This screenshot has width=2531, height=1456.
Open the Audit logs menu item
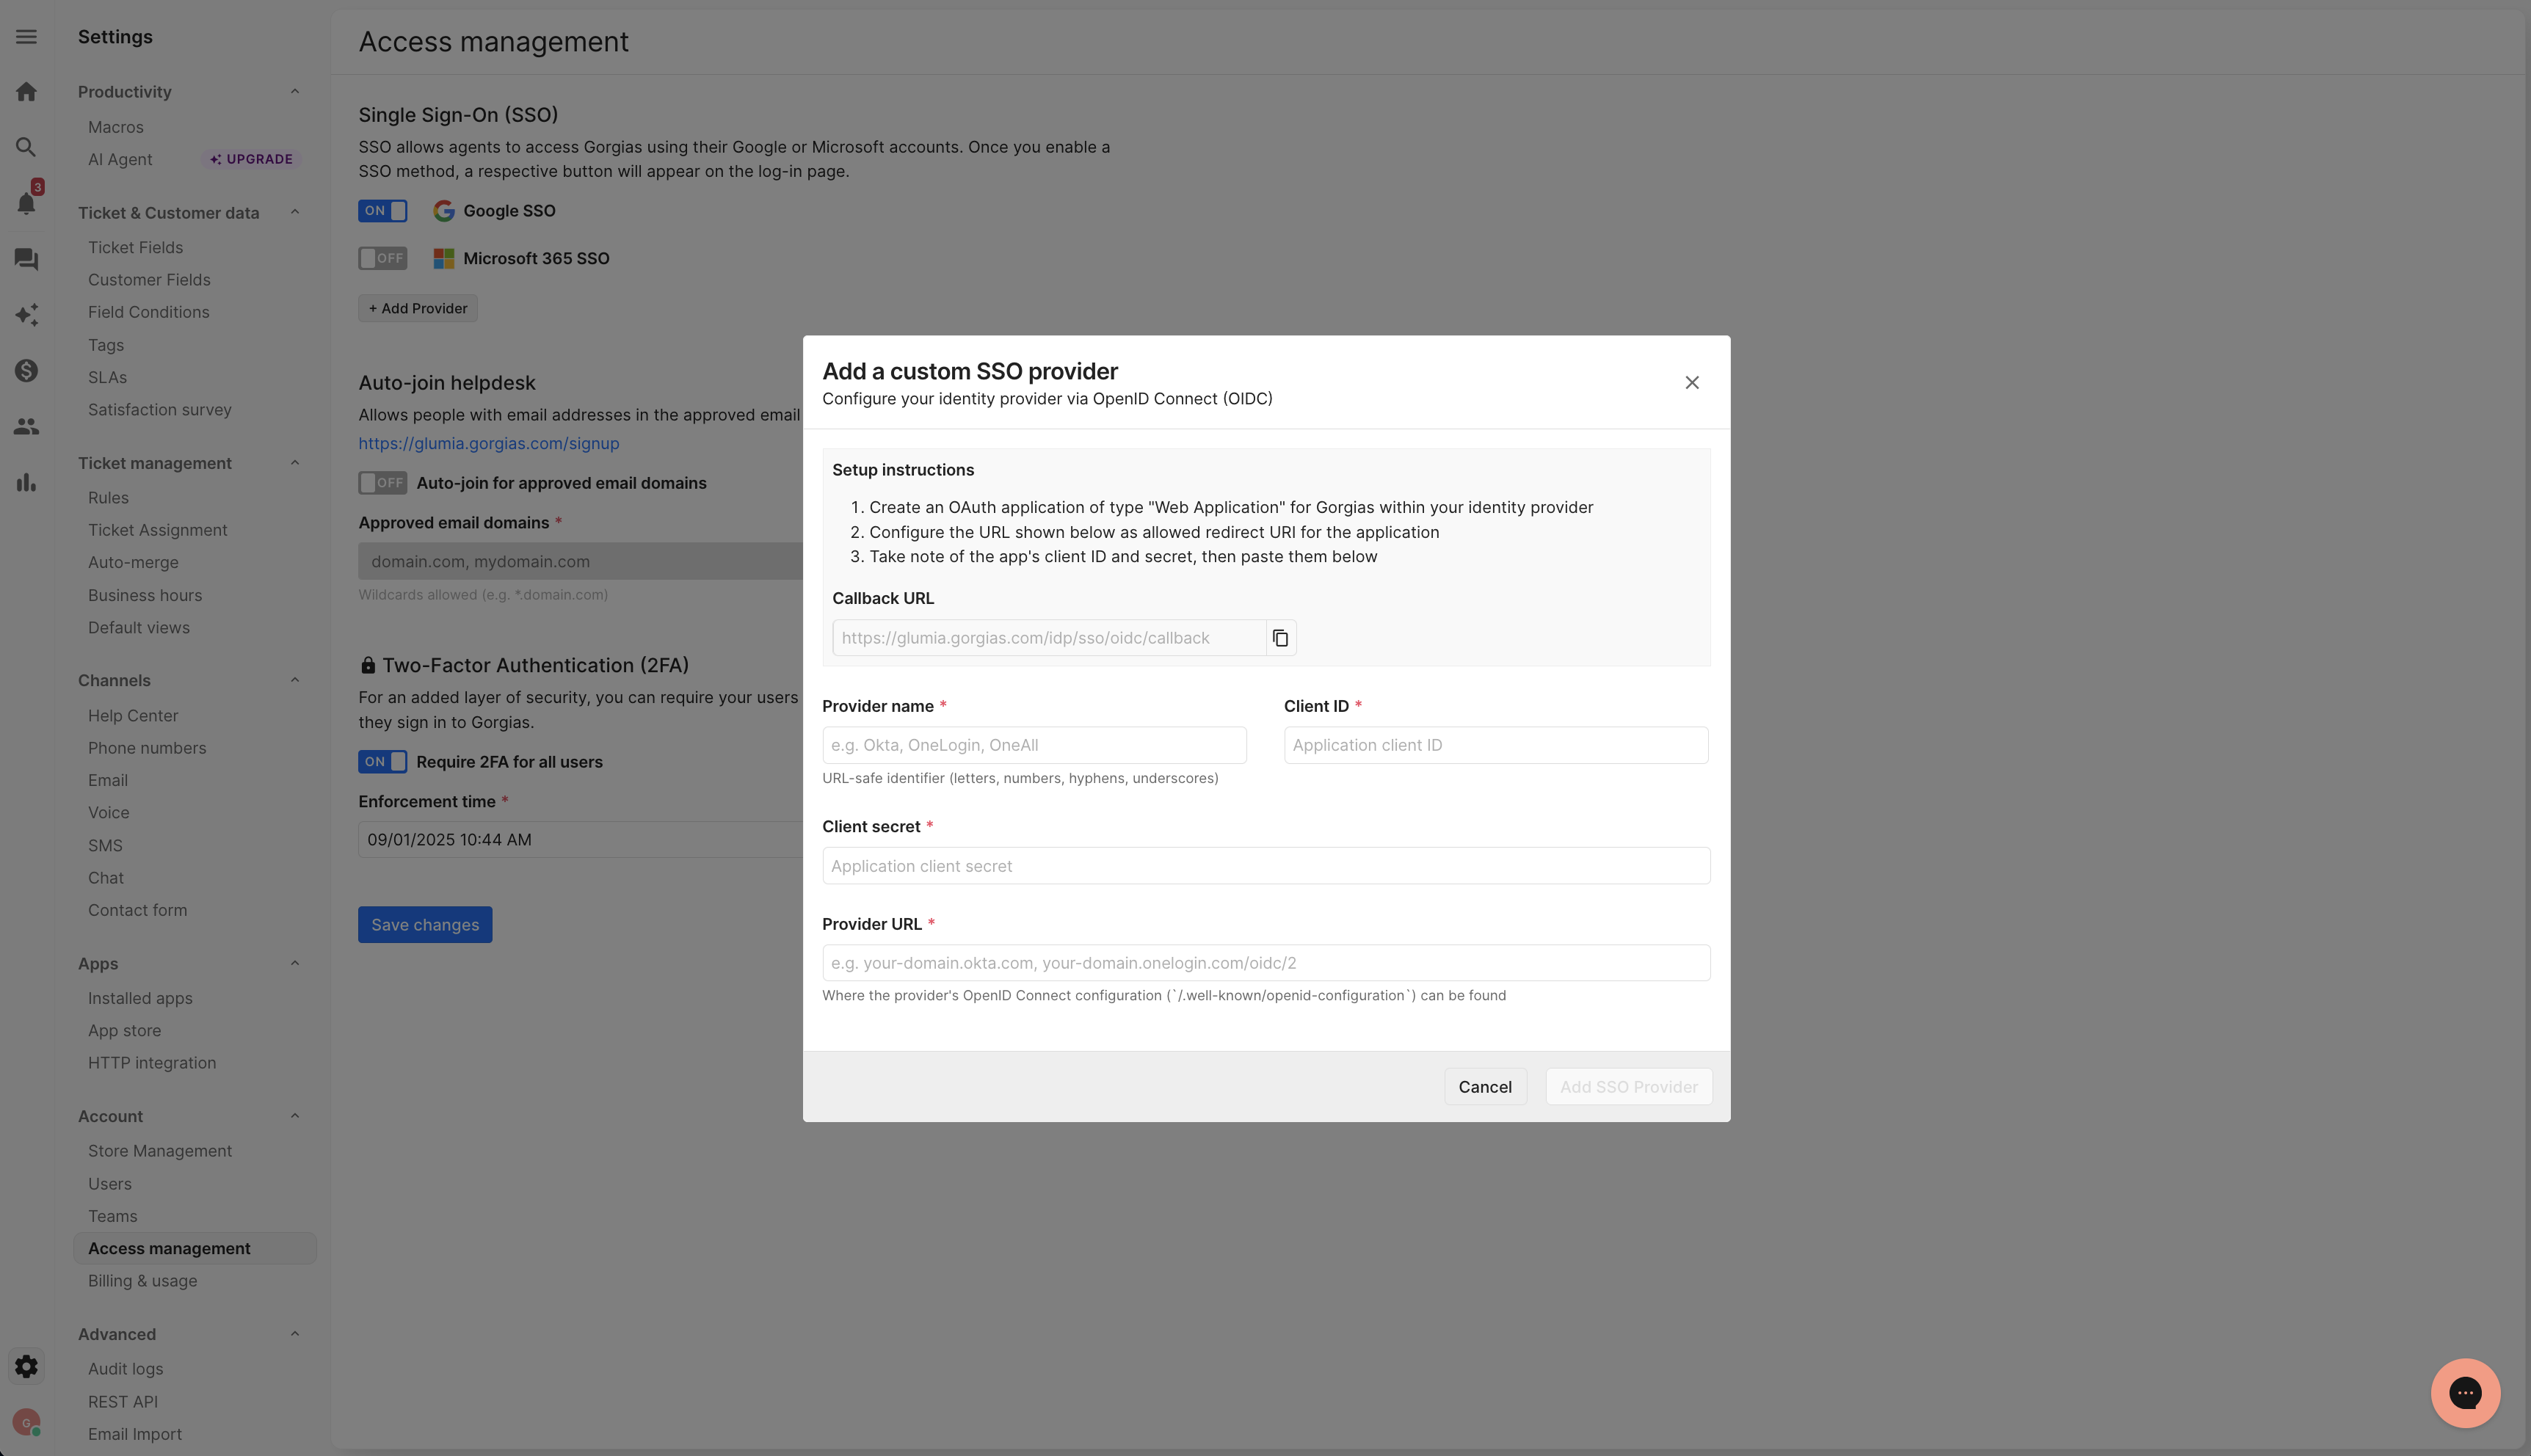(125, 1369)
